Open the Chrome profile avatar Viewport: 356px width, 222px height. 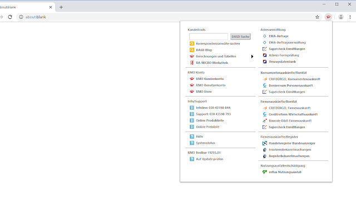(x=341, y=17)
